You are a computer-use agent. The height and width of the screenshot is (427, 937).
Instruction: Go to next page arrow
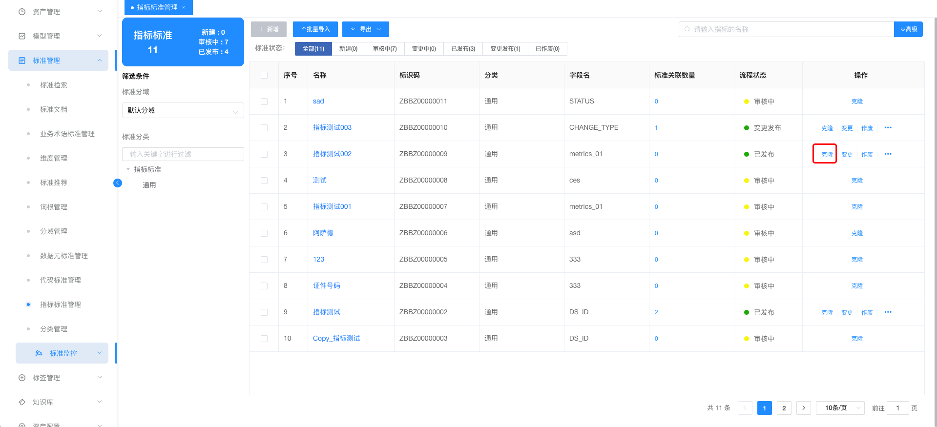click(803, 408)
